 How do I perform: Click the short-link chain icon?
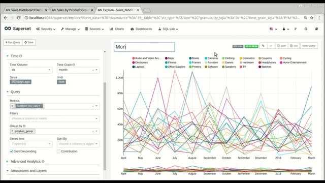pos(263,46)
